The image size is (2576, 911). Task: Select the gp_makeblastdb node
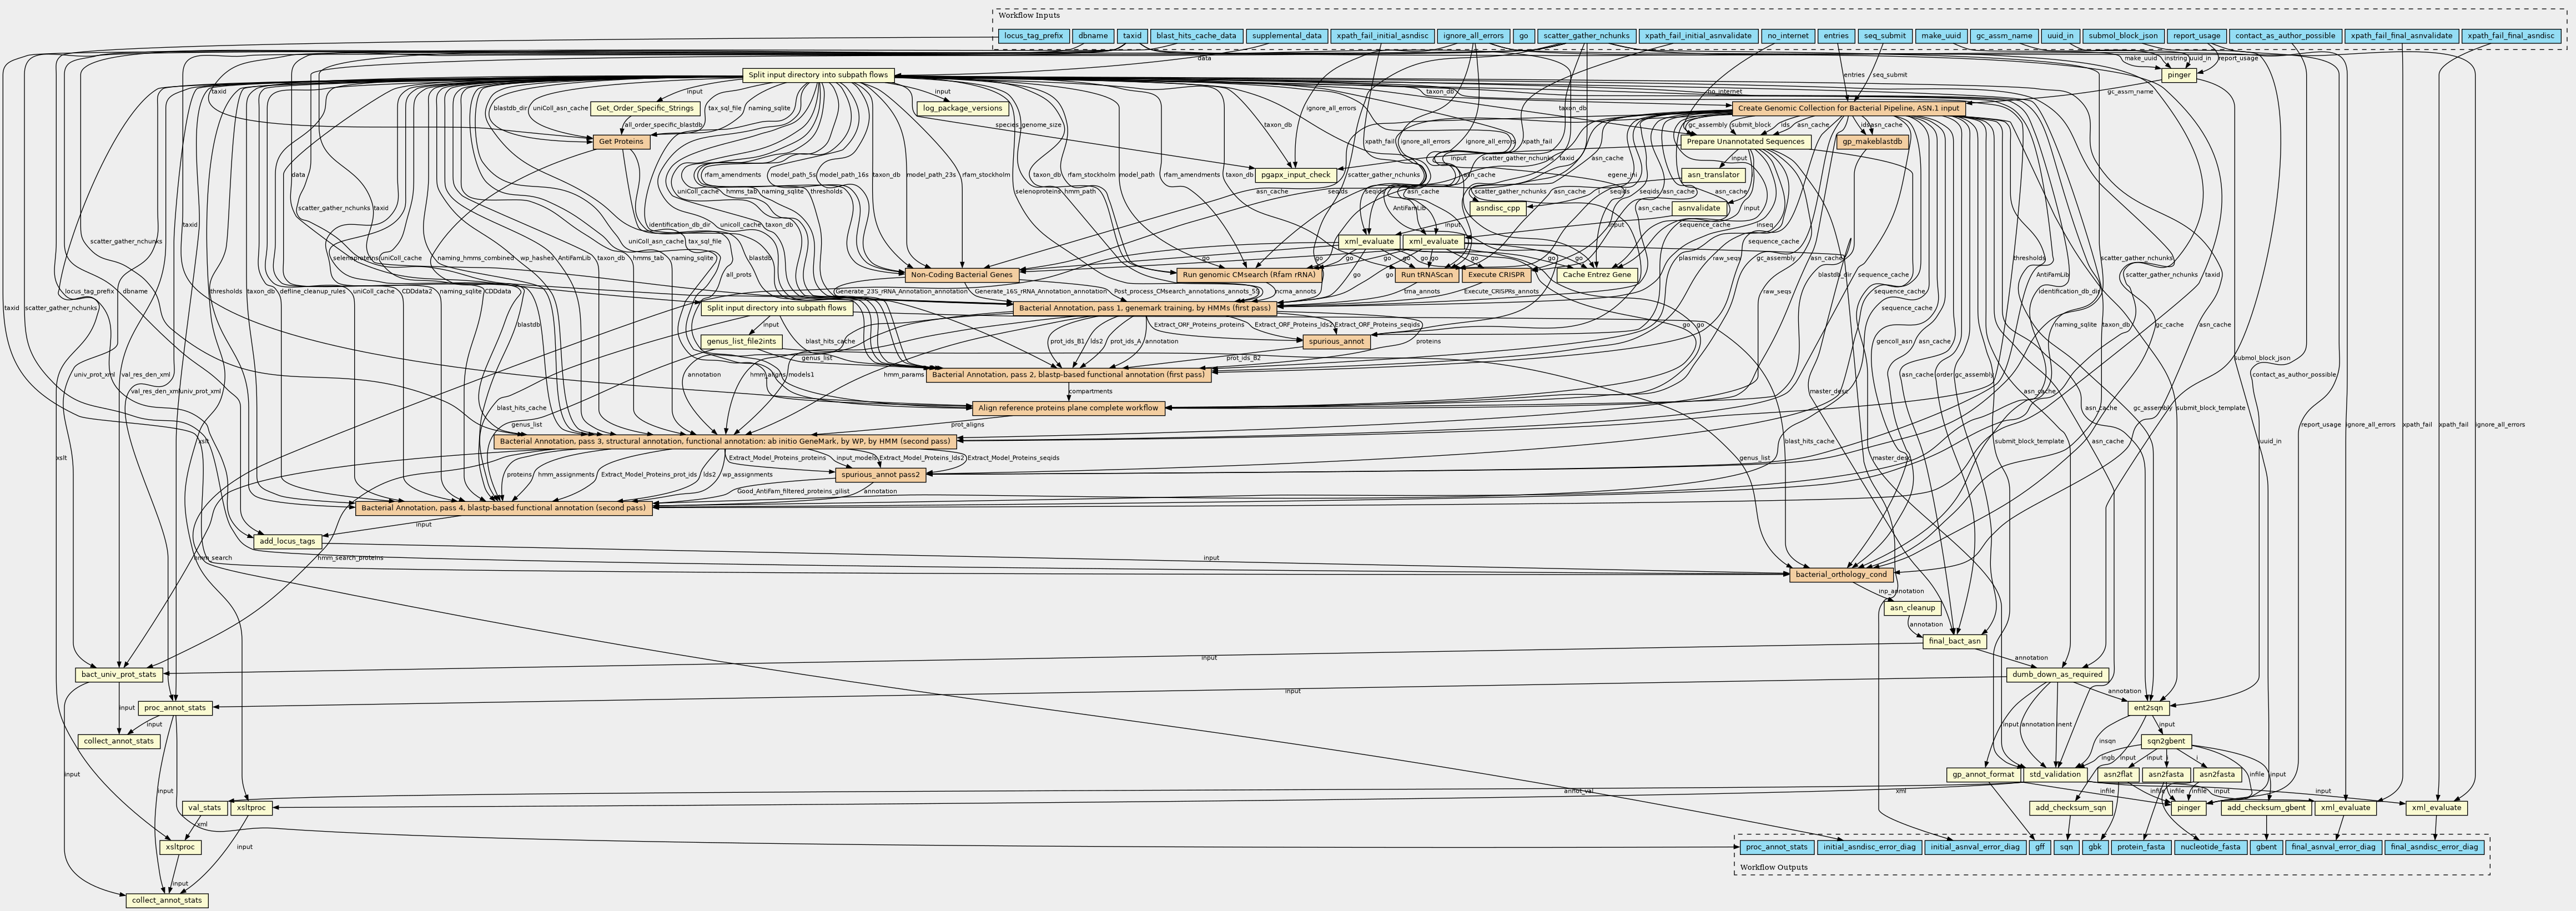1872,142
